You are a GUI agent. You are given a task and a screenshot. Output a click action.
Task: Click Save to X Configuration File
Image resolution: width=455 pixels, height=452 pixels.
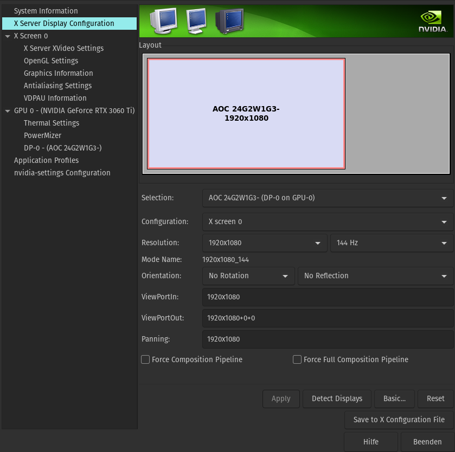click(399, 420)
